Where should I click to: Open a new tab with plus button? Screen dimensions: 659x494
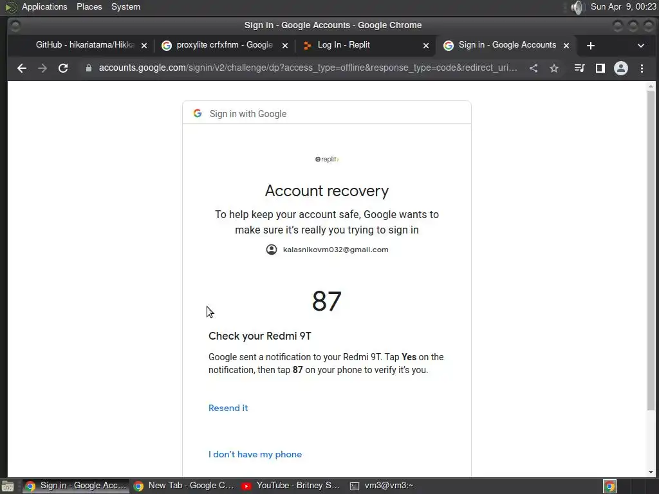pyautogui.click(x=591, y=46)
